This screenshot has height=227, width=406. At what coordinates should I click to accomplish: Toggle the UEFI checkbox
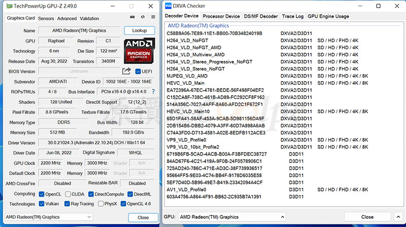138,71
